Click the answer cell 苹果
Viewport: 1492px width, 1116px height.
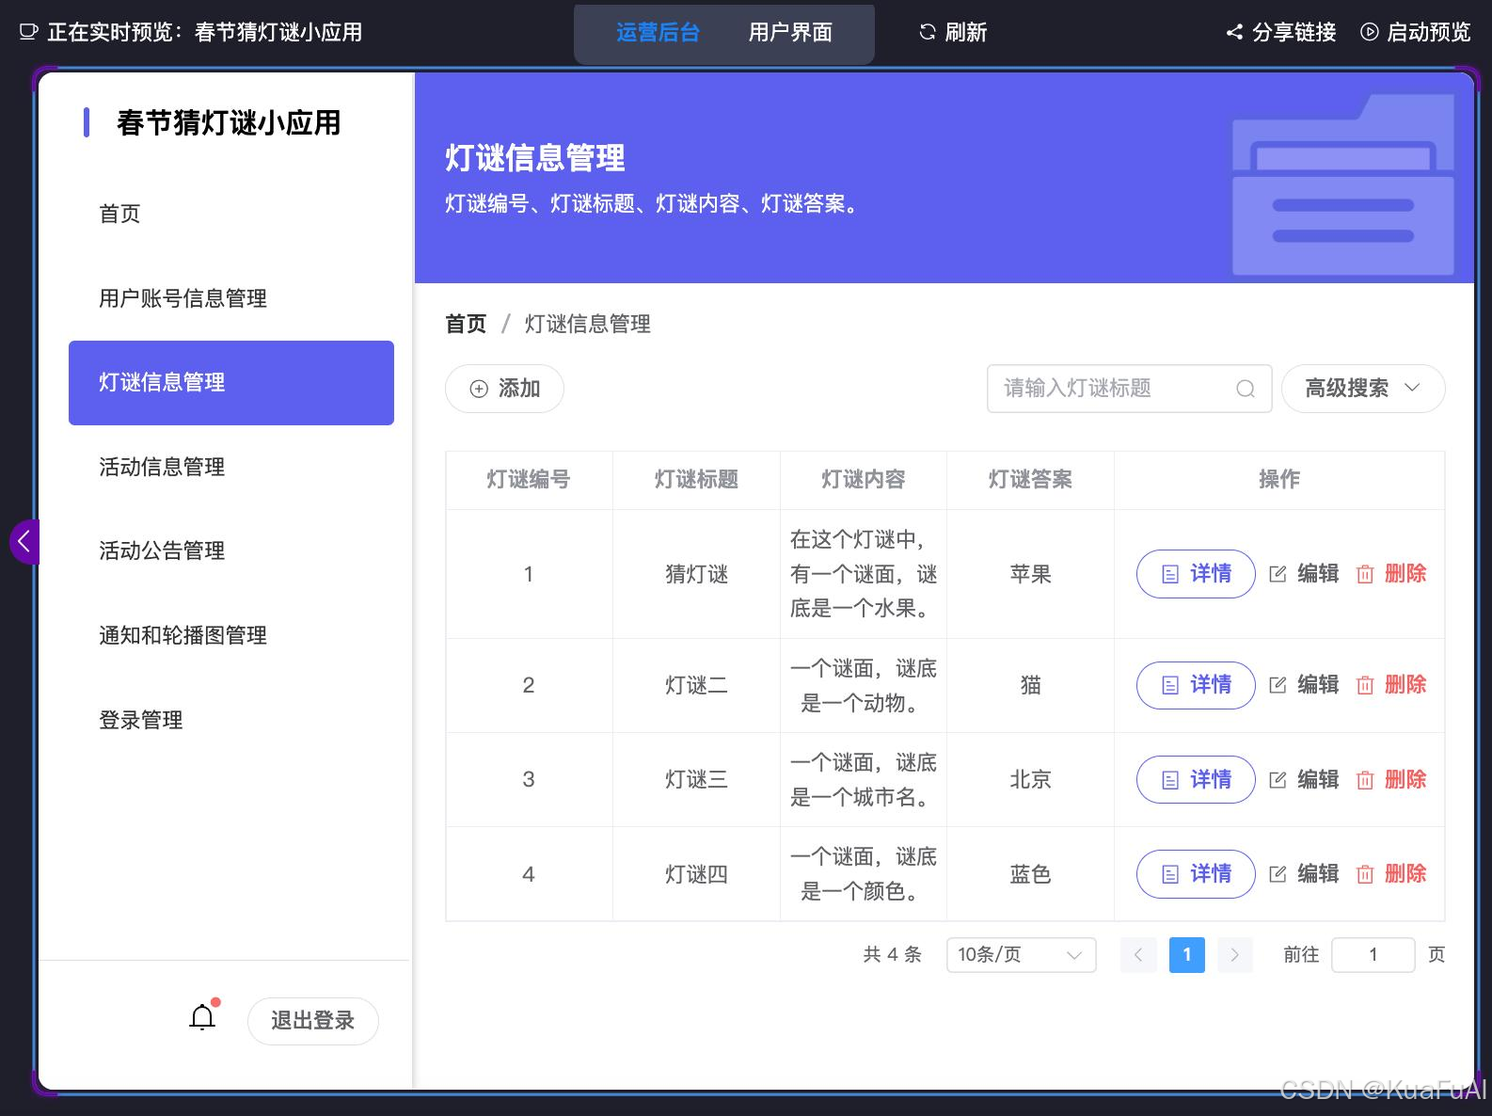(x=1031, y=574)
